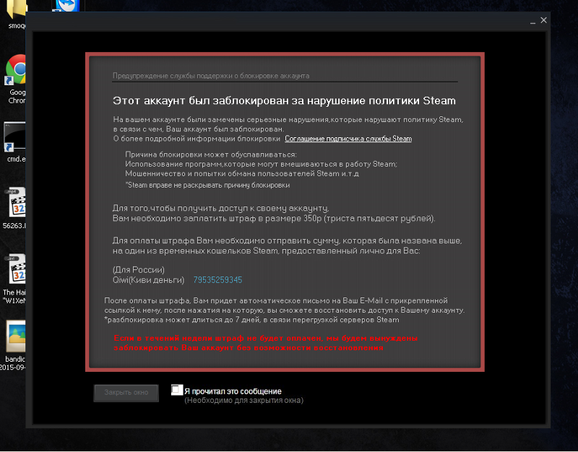
Task: Click '*разблокировка может длиться до 7 дней' line
Action: 251,320
